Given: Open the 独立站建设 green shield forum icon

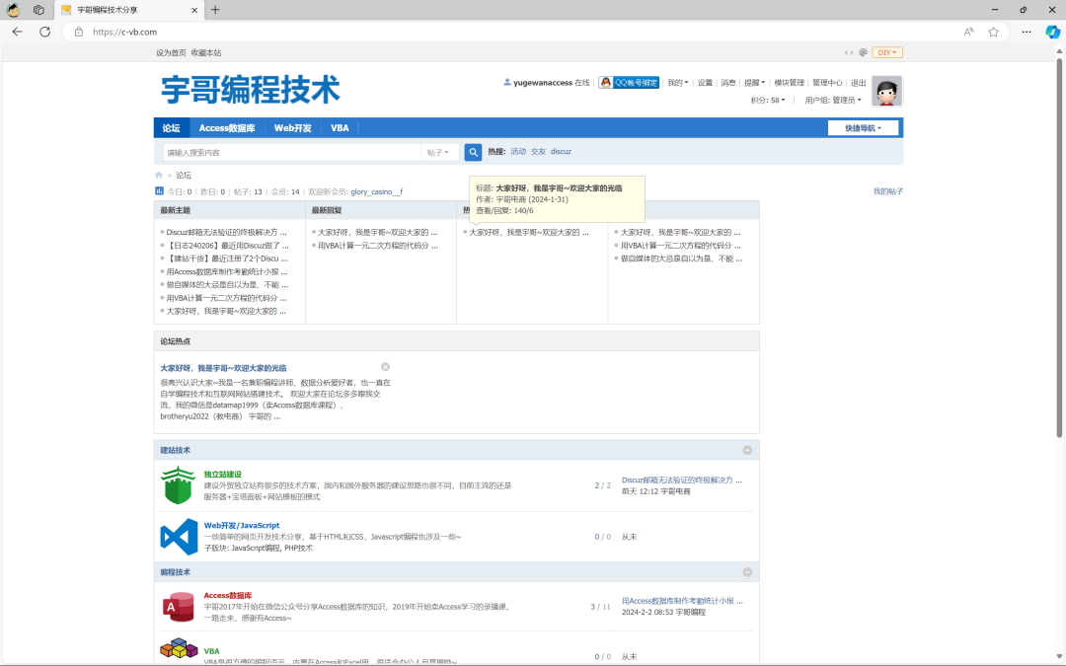Looking at the screenshot, I should click(x=179, y=485).
